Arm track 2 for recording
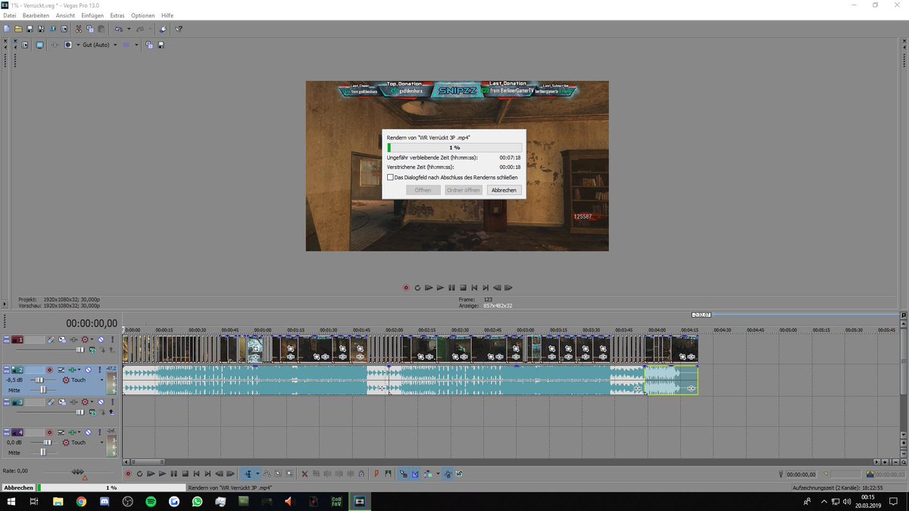Image resolution: width=909 pixels, height=511 pixels. pos(50,370)
